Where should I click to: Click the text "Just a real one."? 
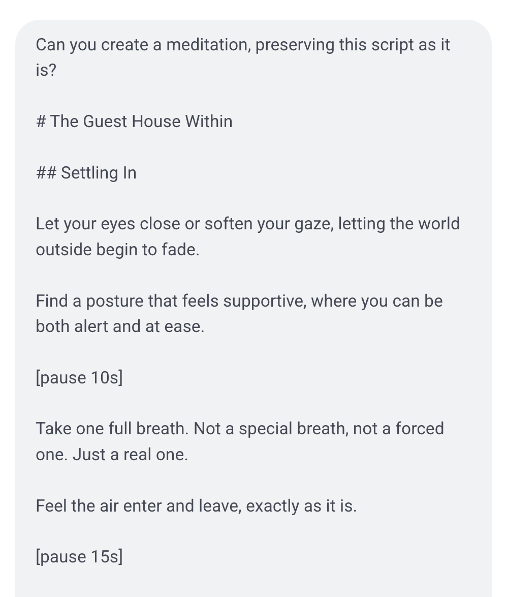coord(130,455)
